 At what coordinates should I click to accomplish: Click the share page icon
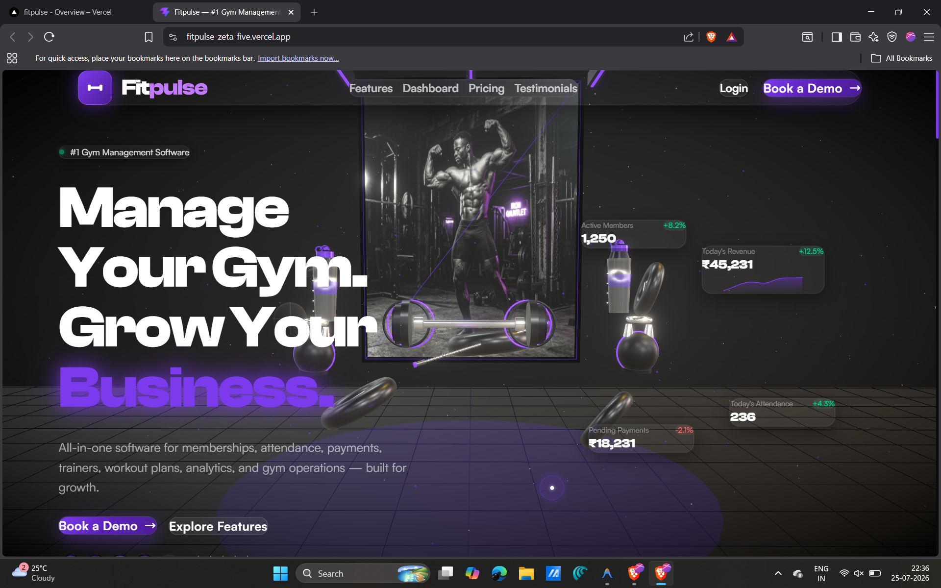pyautogui.click(x=689, y=37)
